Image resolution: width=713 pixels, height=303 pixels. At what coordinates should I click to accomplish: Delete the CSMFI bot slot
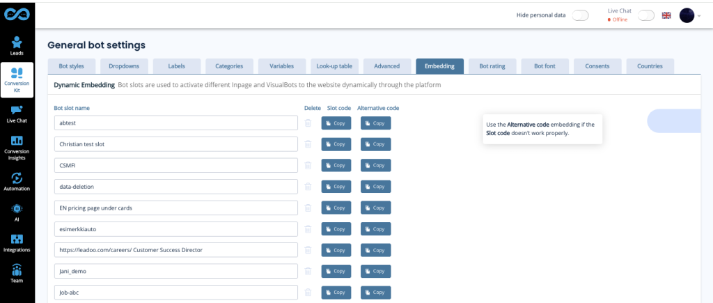pyautogui.click(x=308, y=165)
